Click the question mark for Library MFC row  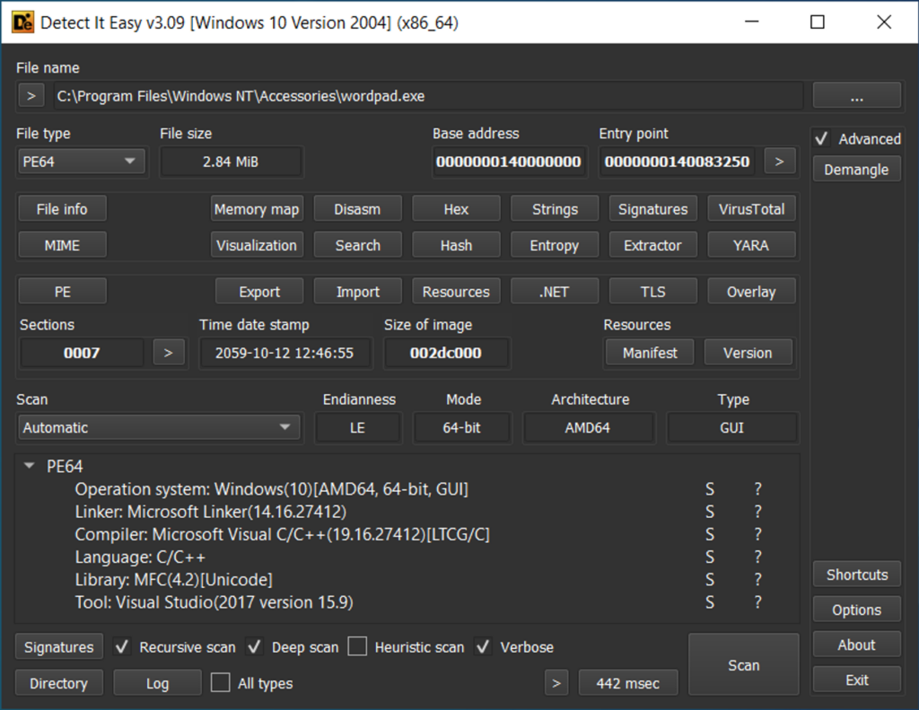pyautogui.click(x=757, y=579)
